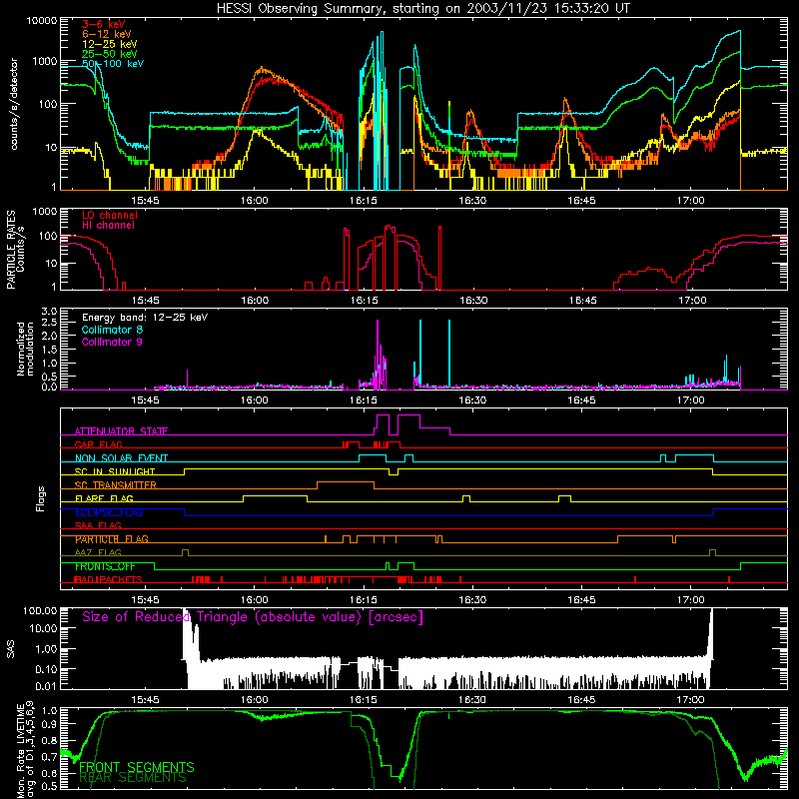Click the Mon. Rate LIVETIME axis label
This screenshot has height=799, width=799.
point(25,750)
